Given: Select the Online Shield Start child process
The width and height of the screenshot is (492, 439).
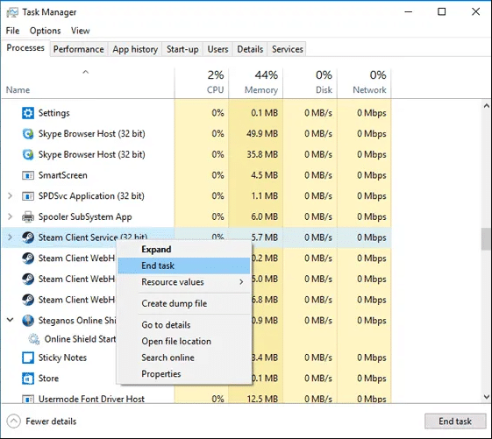Looking at the screenshot, I should point(80,339).
